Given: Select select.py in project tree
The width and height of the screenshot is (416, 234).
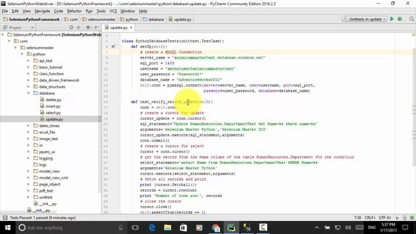Looking at the screenshot, I should tap(53, 112).
